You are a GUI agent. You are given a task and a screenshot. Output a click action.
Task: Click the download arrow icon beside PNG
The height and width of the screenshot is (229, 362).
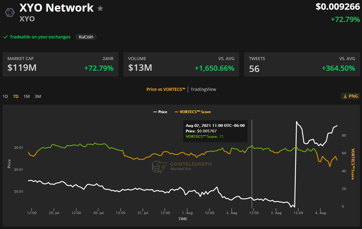click(345, 96)
